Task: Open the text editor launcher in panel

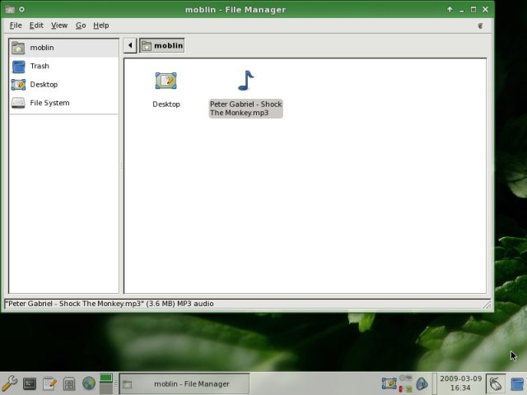Action: coord(49,383)
